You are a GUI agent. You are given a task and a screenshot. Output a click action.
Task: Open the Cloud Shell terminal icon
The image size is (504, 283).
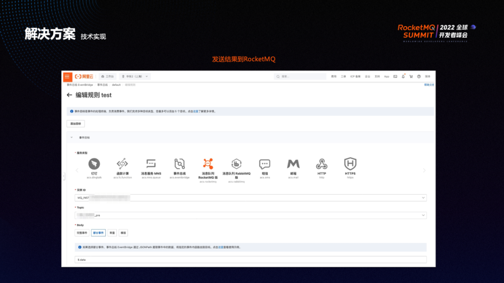[x=395, y=76]
